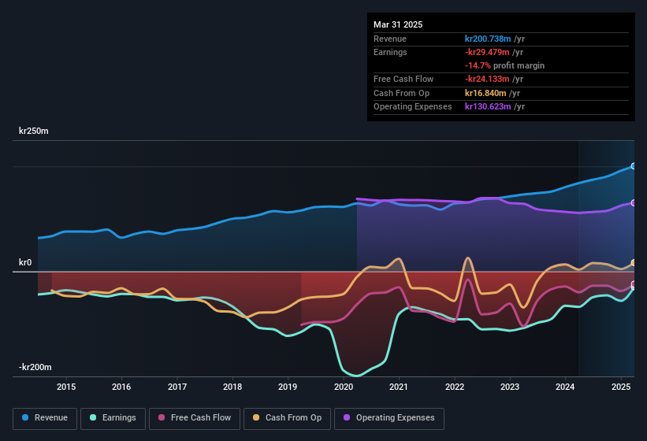The height and width of the screenshot is (441, 647).
Task: Click the 2016 x-axis label
Action: (121, 387)
